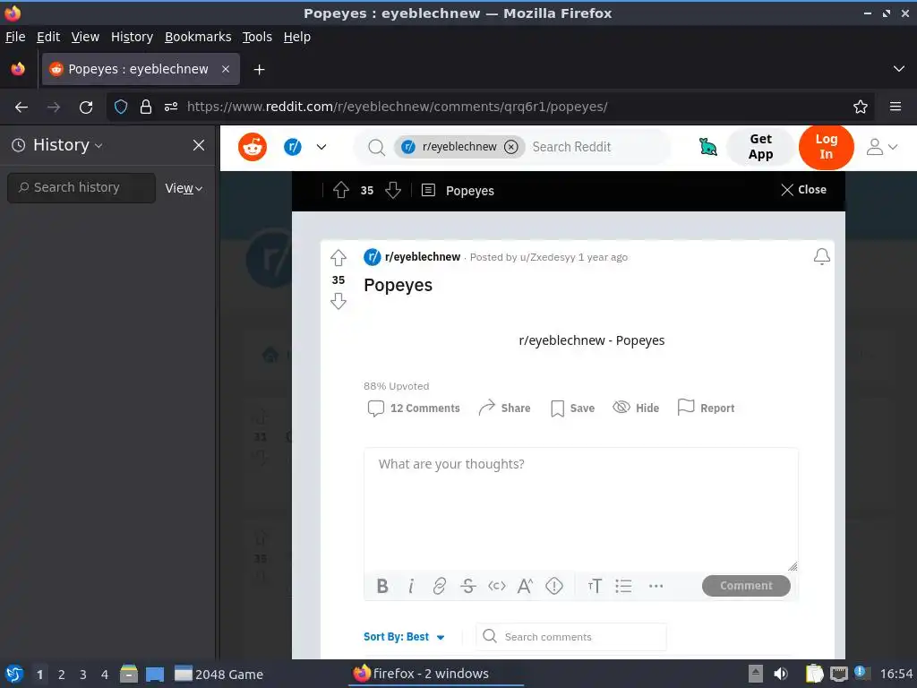Image resolution: width=917 pixels, height=688 pixels.
Task: Switch to workspace 2 in taskbar
Action: 62,675
